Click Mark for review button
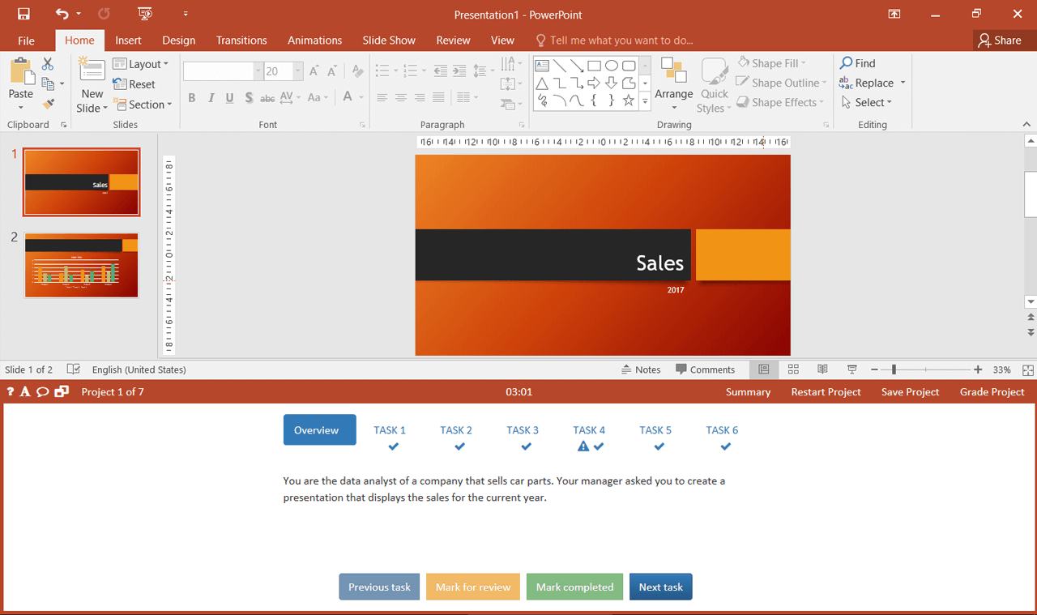Screen dimensions: 1037x615 coord(473,587)
